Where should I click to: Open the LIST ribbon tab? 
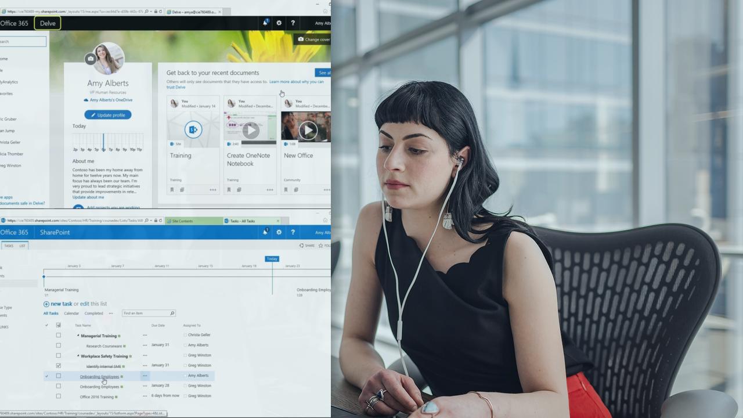pos(22,246)
